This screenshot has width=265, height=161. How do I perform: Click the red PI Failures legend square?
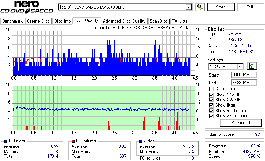pos(73,141)
